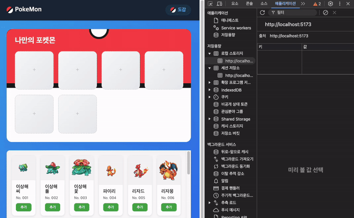Viewport: 354px width, 218px height.
Task: Click the first empty pokemon slot
Action: (34, 70)
